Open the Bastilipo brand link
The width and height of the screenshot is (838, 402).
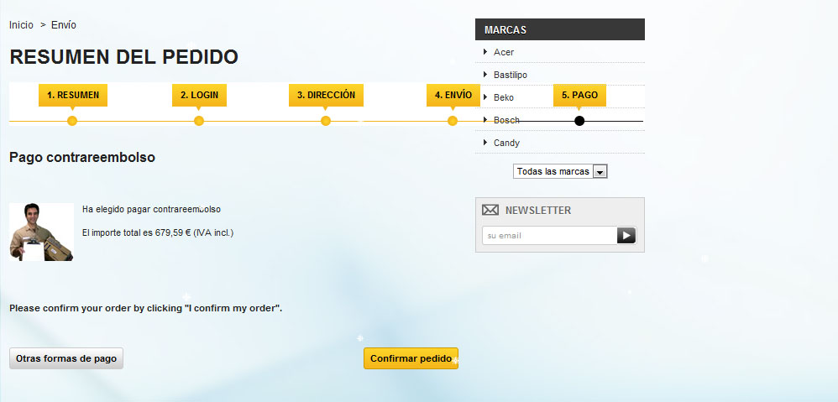(511, 75)
